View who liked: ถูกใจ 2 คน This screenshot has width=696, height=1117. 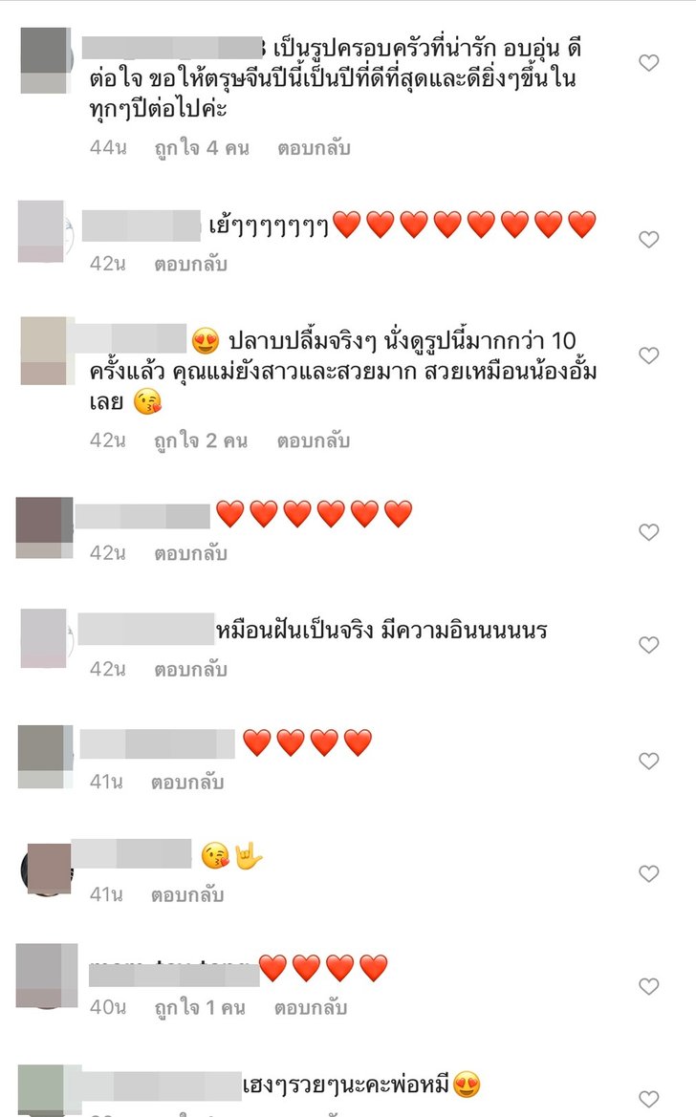click(x=201, y=440)
